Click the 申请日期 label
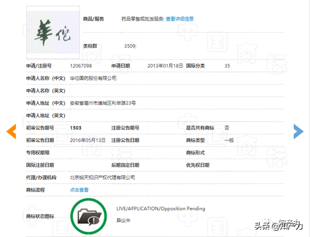This screenshot has width=310, height=237. (121, 66)
